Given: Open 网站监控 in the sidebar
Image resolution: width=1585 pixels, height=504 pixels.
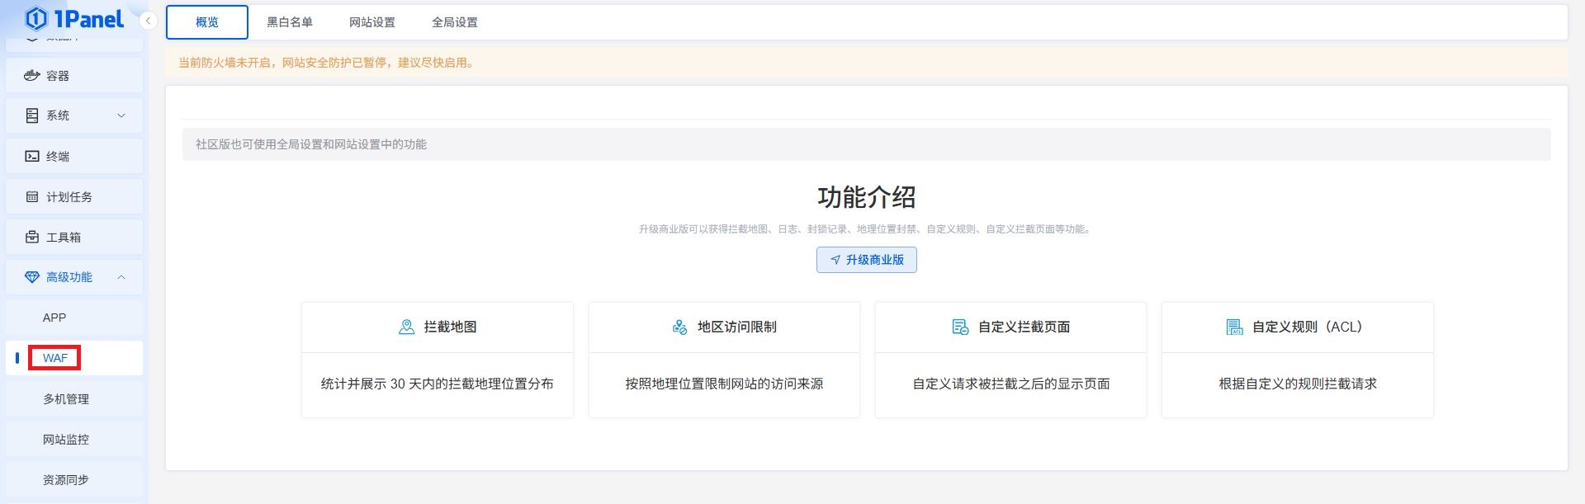Looking at the screenshot, I should (74, 439).
